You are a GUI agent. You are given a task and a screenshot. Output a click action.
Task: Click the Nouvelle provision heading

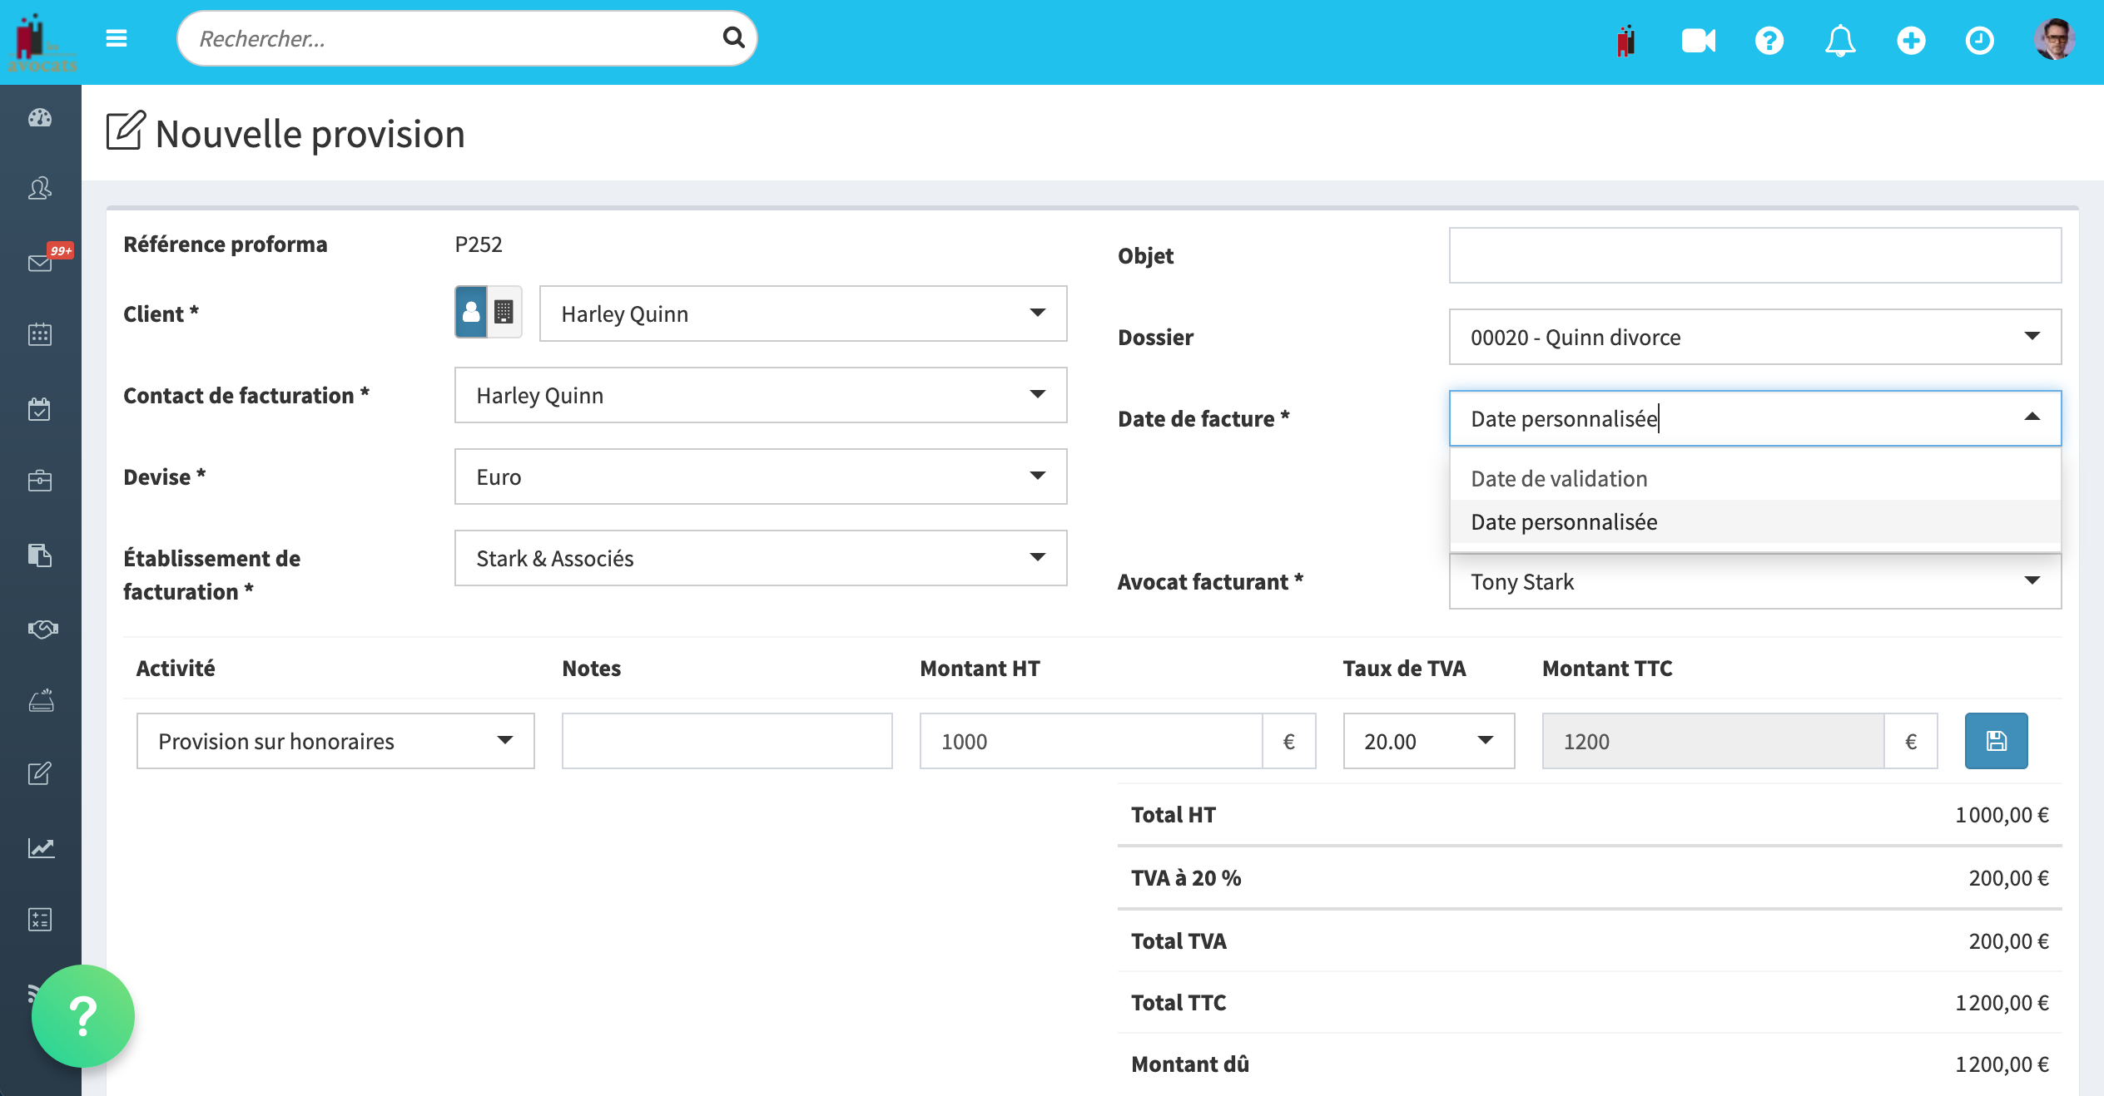pos(310,133)
